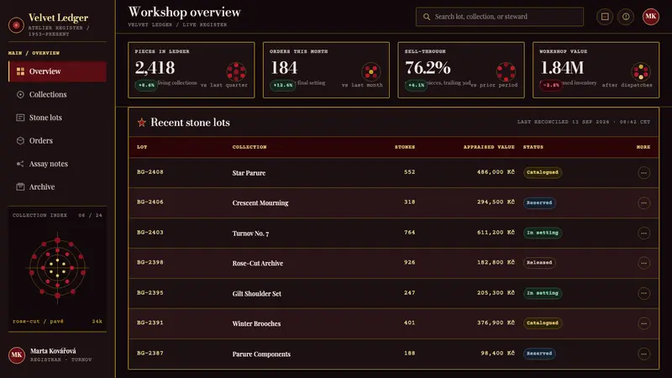Open MK profile avatar in header
The image size is (672, 378).
pyautogui.click(x=650, y=17)
